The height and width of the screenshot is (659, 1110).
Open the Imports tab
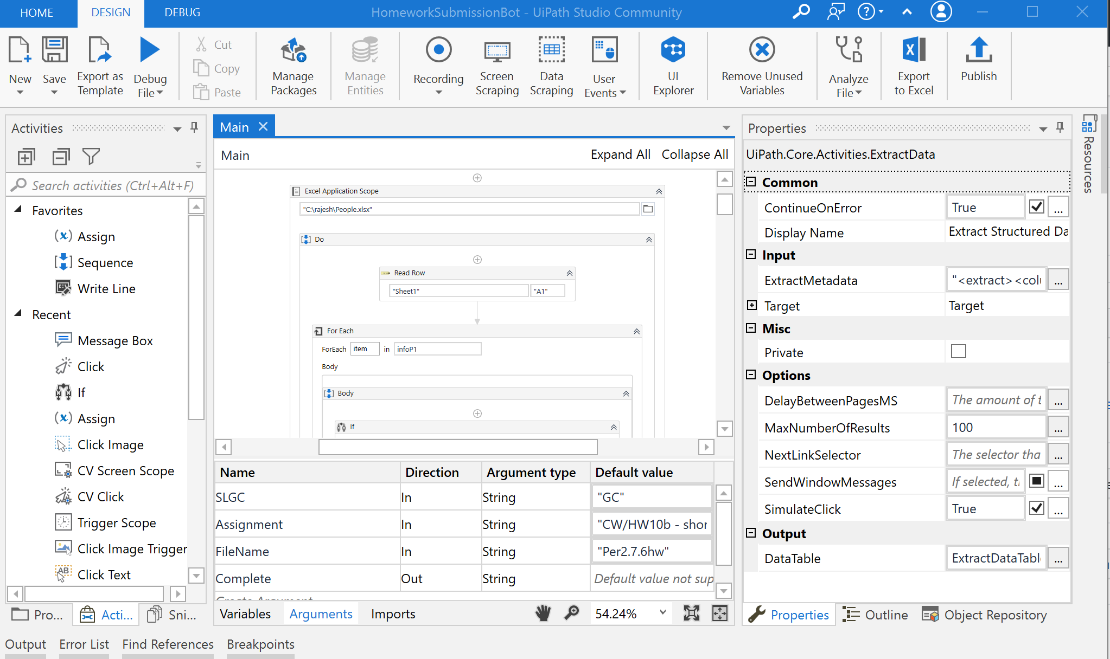tap(393, 614)
